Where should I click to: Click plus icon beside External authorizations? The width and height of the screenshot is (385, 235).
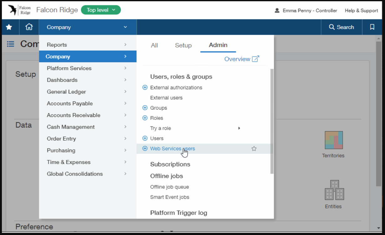click(145, 88)
